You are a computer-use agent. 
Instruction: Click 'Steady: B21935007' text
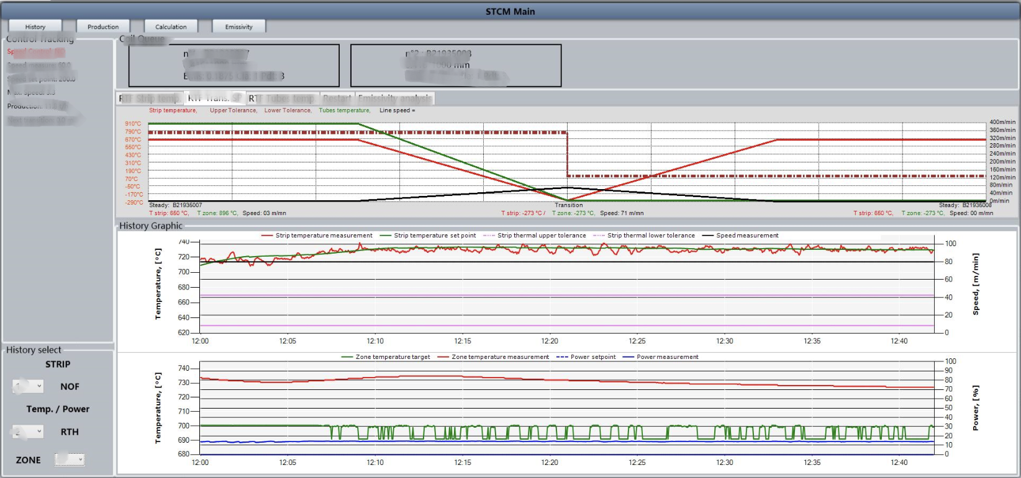coord(176,205)
